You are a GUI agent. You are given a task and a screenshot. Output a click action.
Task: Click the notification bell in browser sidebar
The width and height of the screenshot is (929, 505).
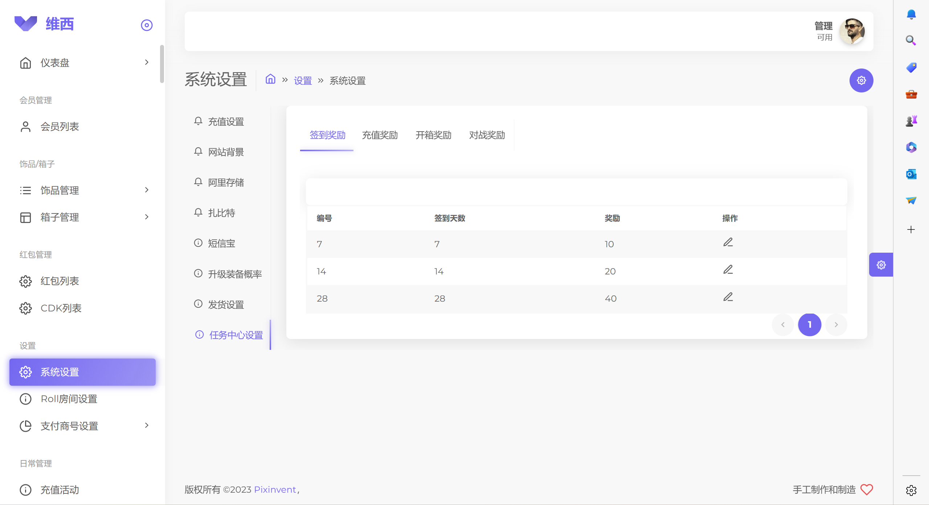click(x=911, y=15)
